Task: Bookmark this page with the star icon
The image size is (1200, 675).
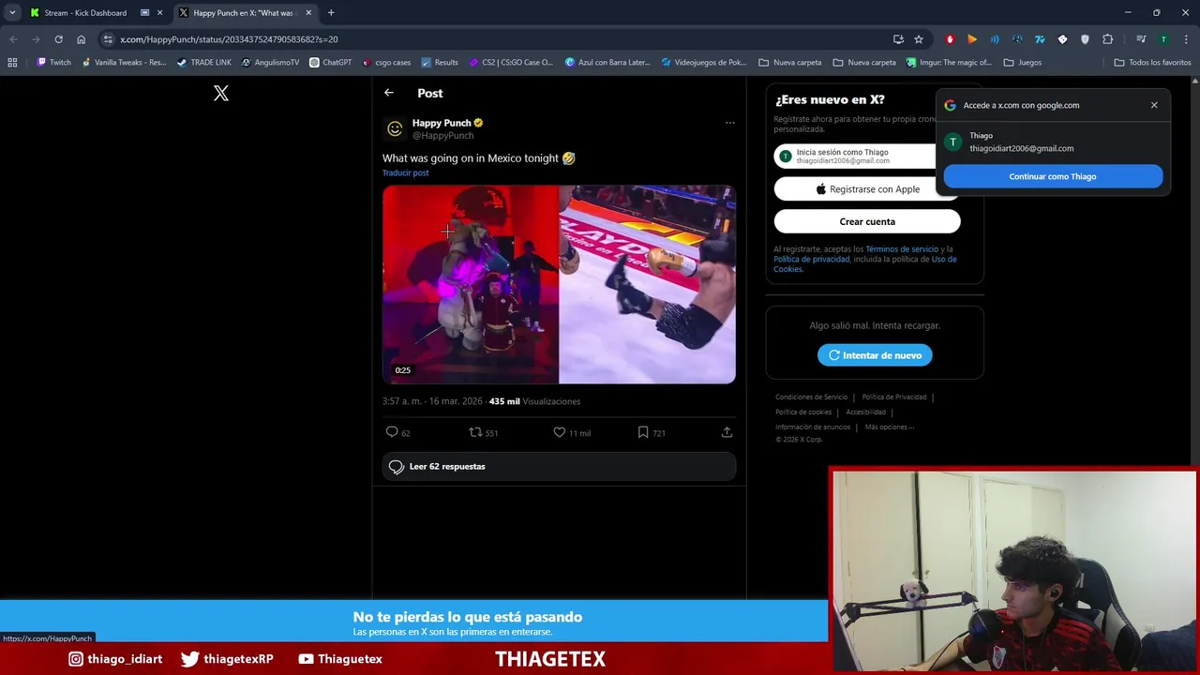Action: (919, 39)
